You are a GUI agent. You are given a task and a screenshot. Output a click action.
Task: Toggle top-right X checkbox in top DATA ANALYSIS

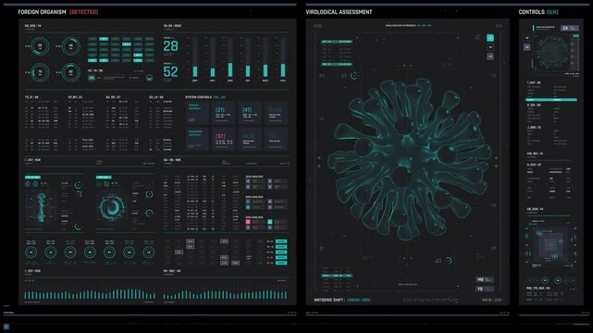coord(270,181)
